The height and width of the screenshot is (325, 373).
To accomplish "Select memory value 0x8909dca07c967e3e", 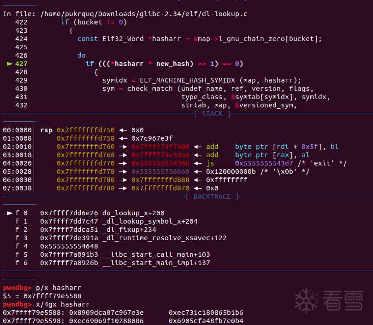I will click(x=107, y=313).
